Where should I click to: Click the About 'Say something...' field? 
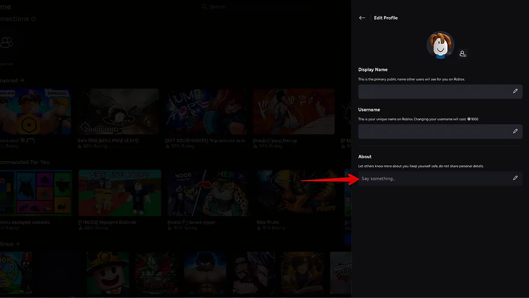pyautogui.click(x=440, y=178)
